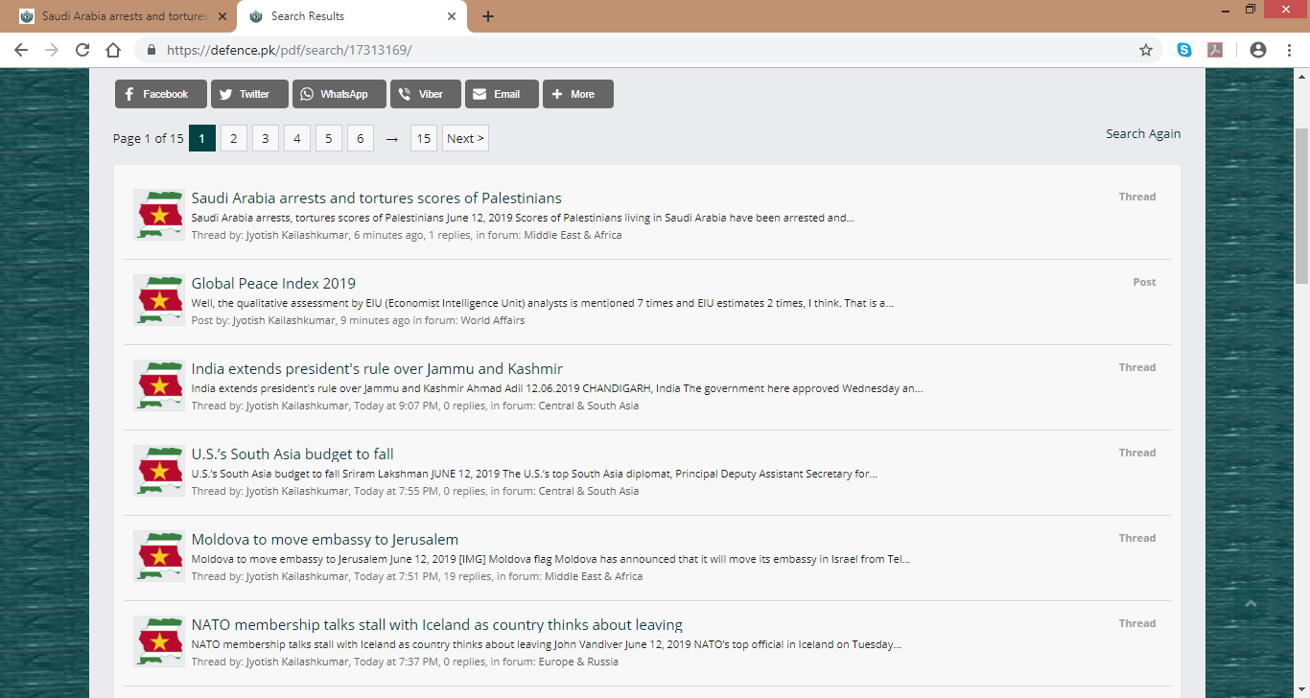Jump to last page 15
1310x698 pixels.
click(x=423, y=138)
